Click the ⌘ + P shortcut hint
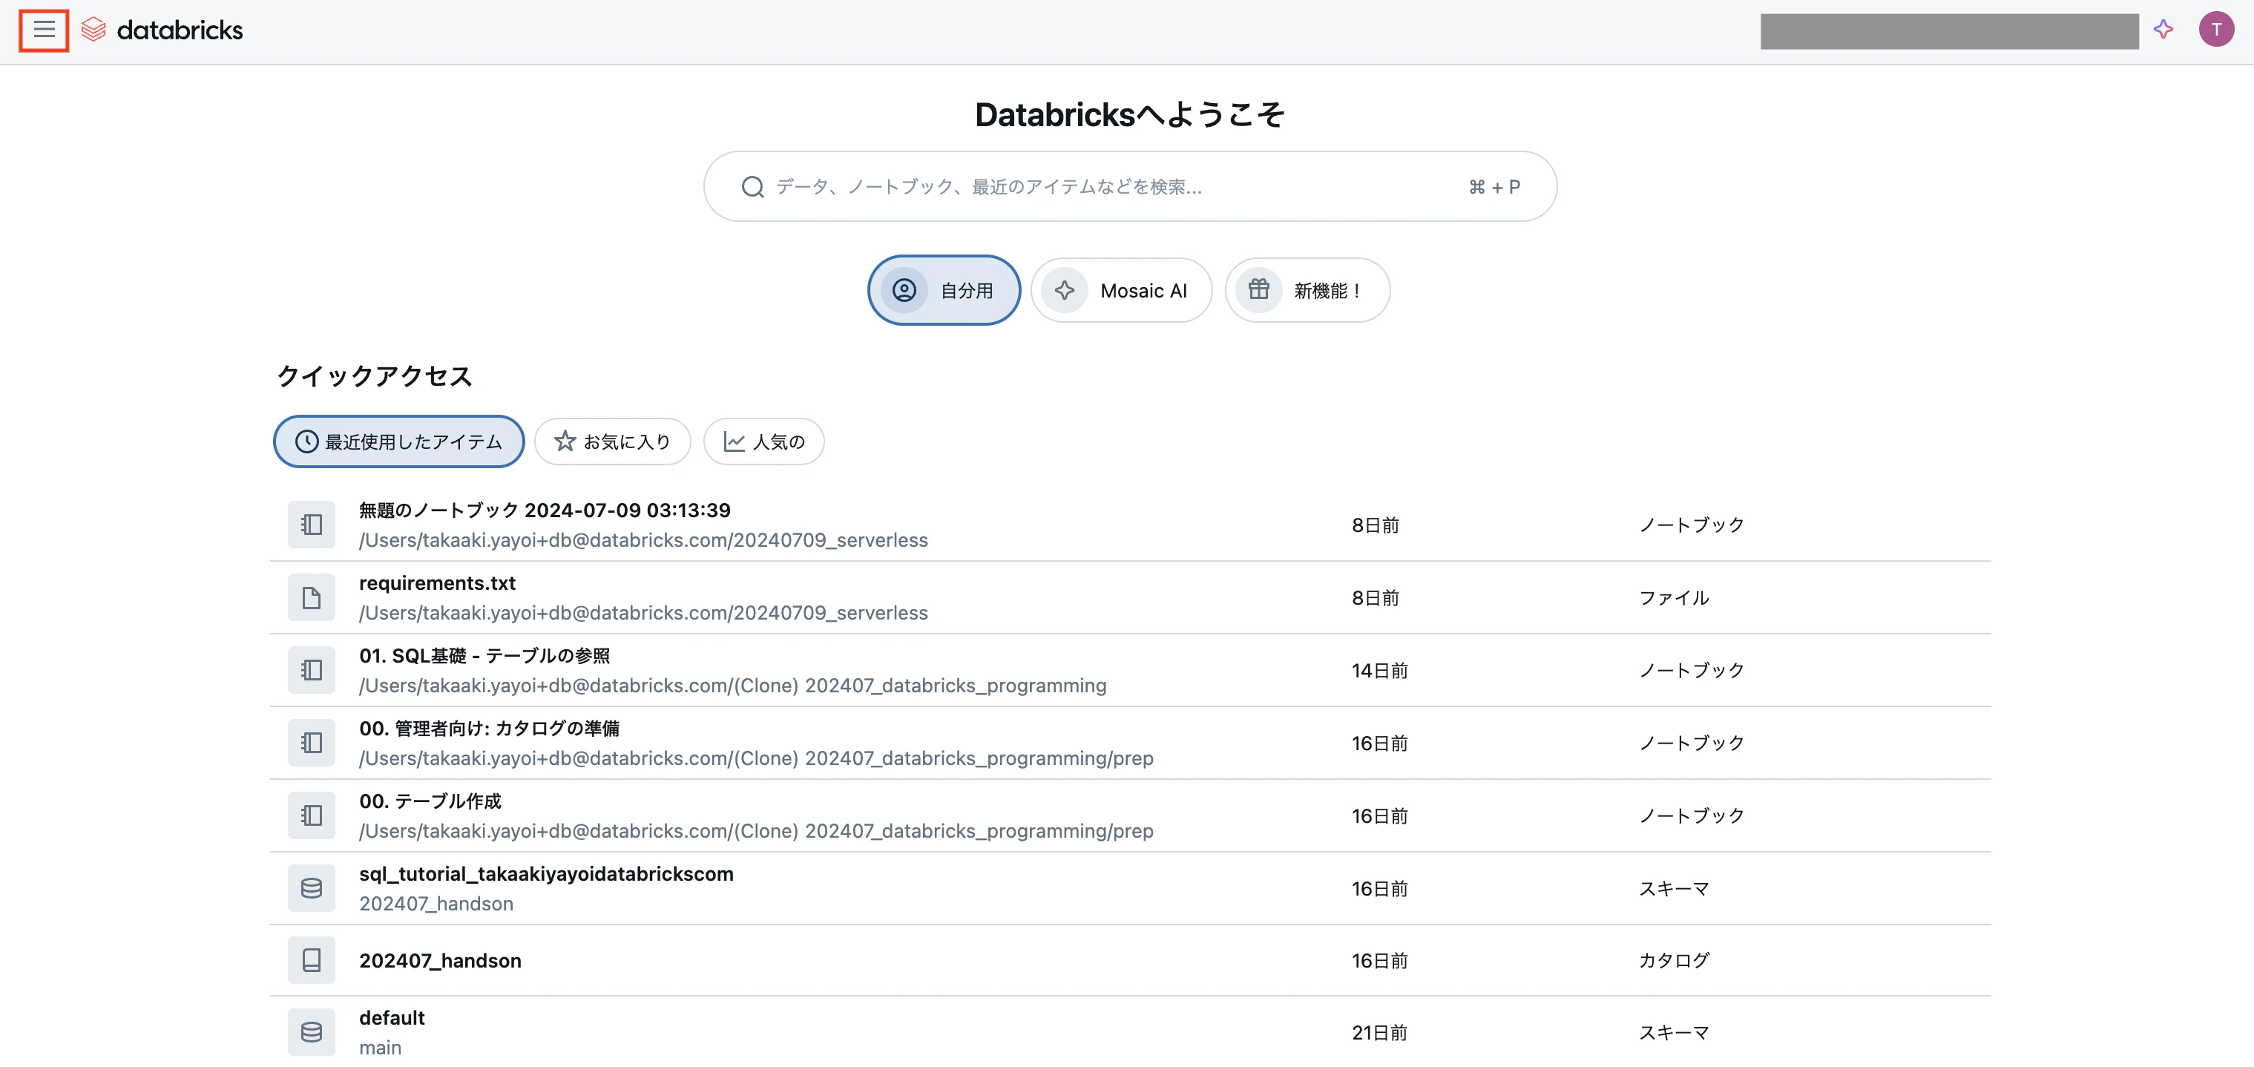2254x1067 pixels. coord(1494,186)
